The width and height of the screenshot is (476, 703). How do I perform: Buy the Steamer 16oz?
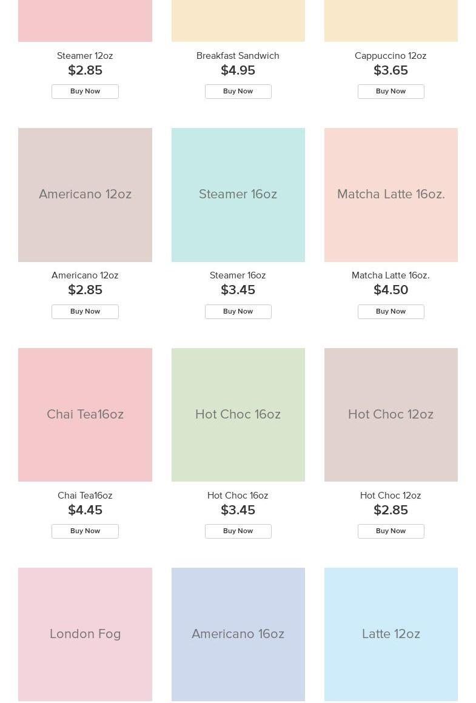click(238, 312)
